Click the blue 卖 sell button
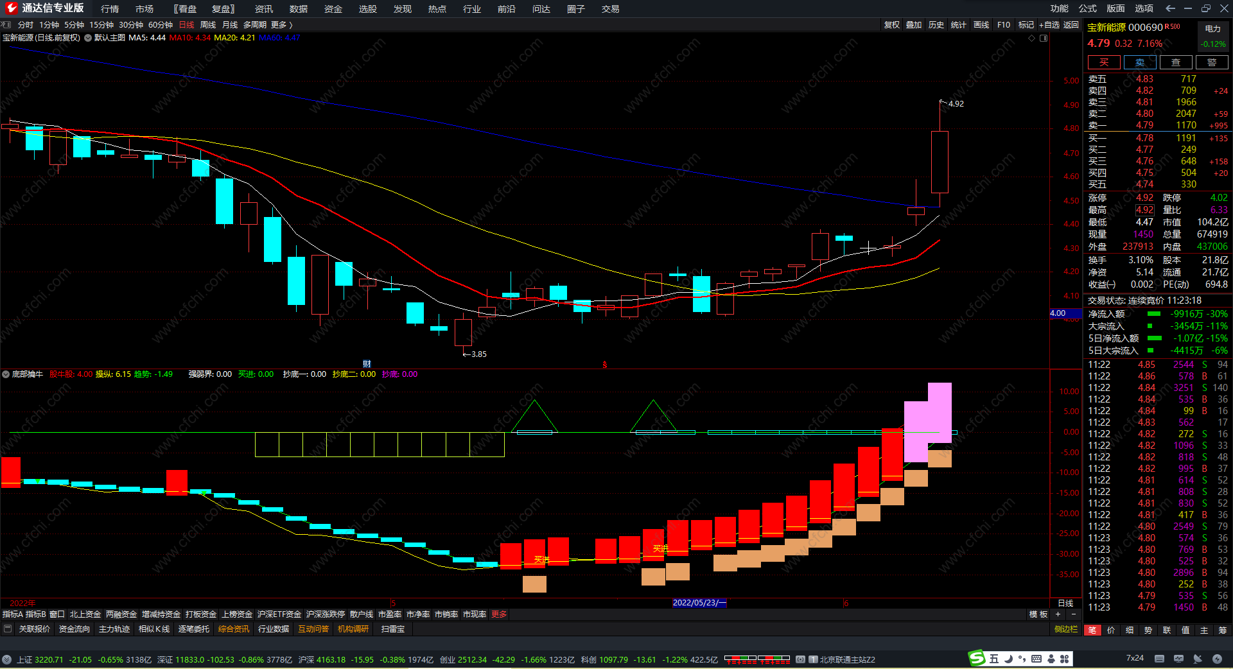 point(1140,62)
